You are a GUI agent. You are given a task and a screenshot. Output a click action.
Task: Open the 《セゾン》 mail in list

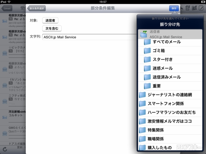tap(13, 85)
